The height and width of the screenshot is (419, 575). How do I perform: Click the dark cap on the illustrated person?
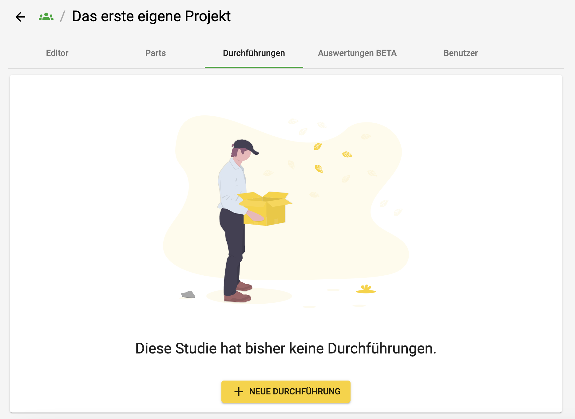[246, 146]
